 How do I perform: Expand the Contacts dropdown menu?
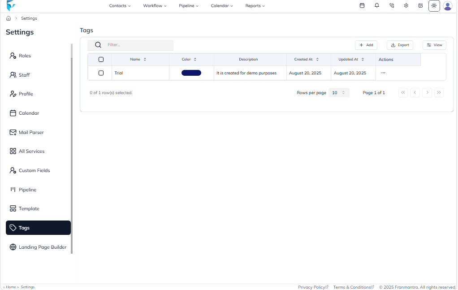click(120, 6)
